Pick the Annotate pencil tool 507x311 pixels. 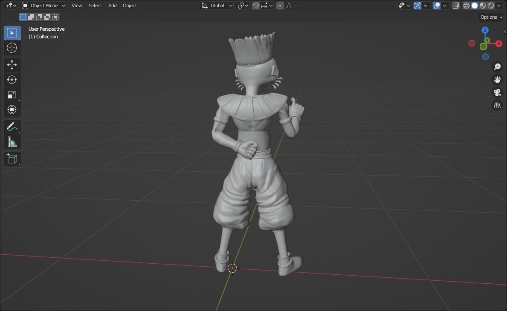coord(12,127)
